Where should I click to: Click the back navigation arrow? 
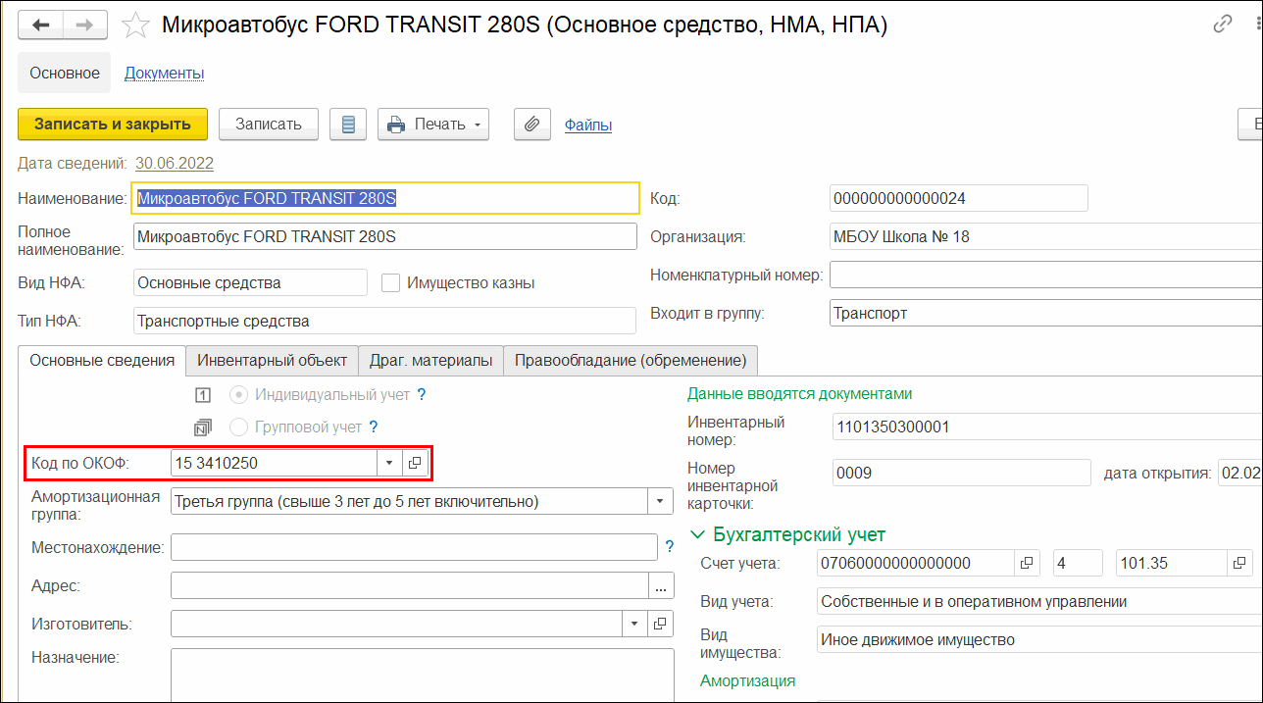point(42,25)
